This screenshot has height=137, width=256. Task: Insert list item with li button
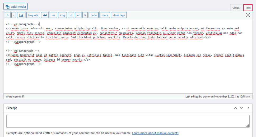(x=85, y=15)
